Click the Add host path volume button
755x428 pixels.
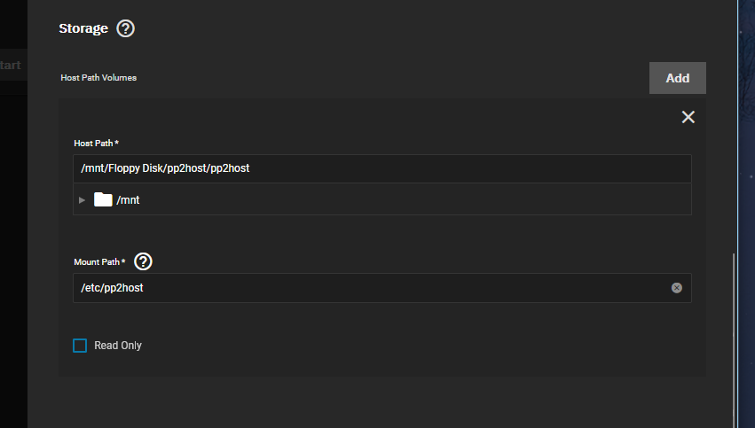(677, 78)
